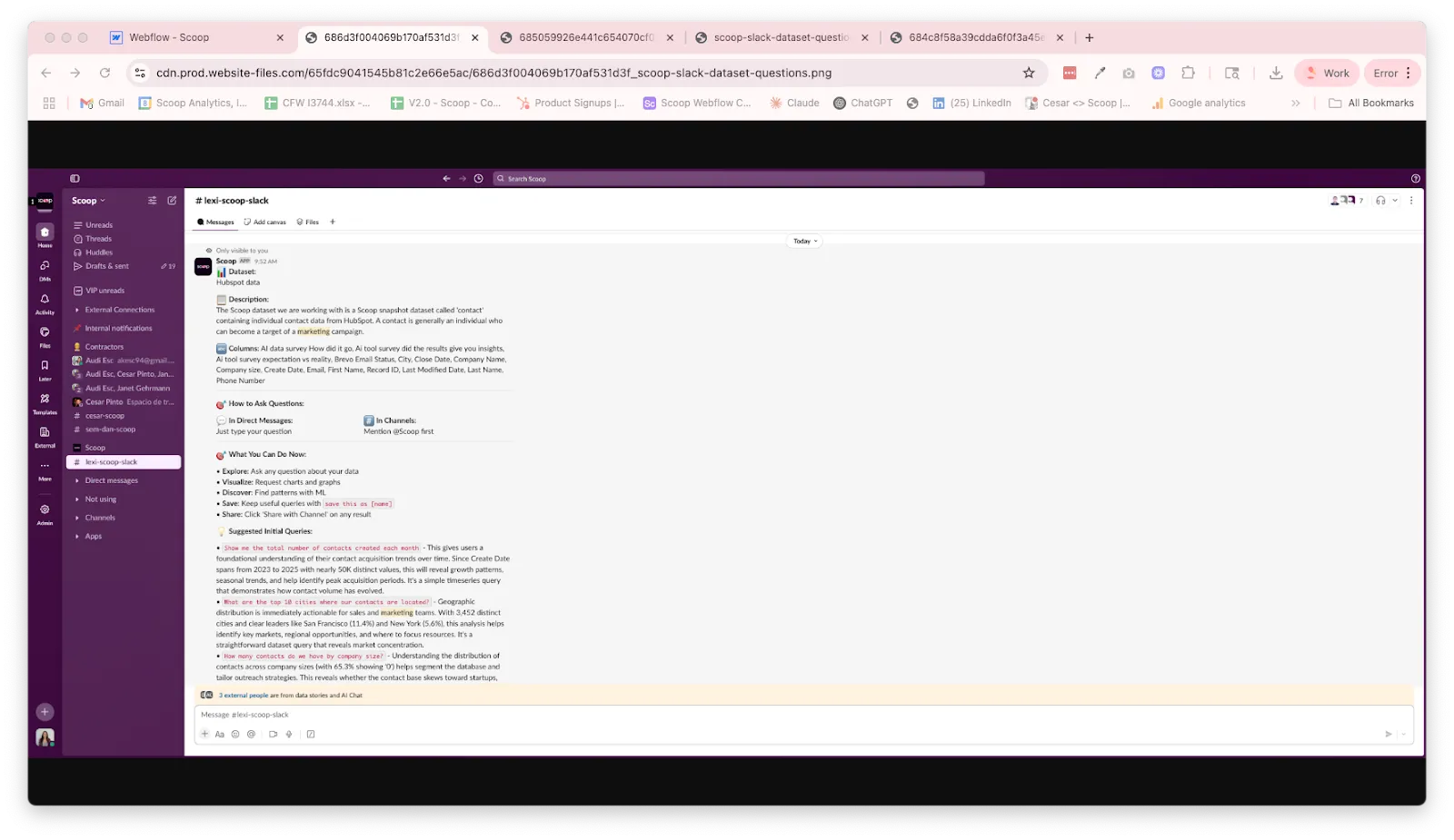Record a video clip in the composer

click(x=273, y=734)
